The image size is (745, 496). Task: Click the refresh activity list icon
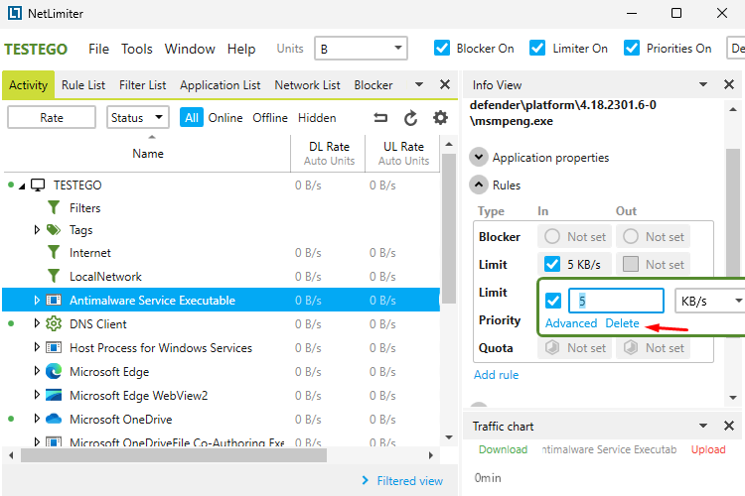coord(410,118)
